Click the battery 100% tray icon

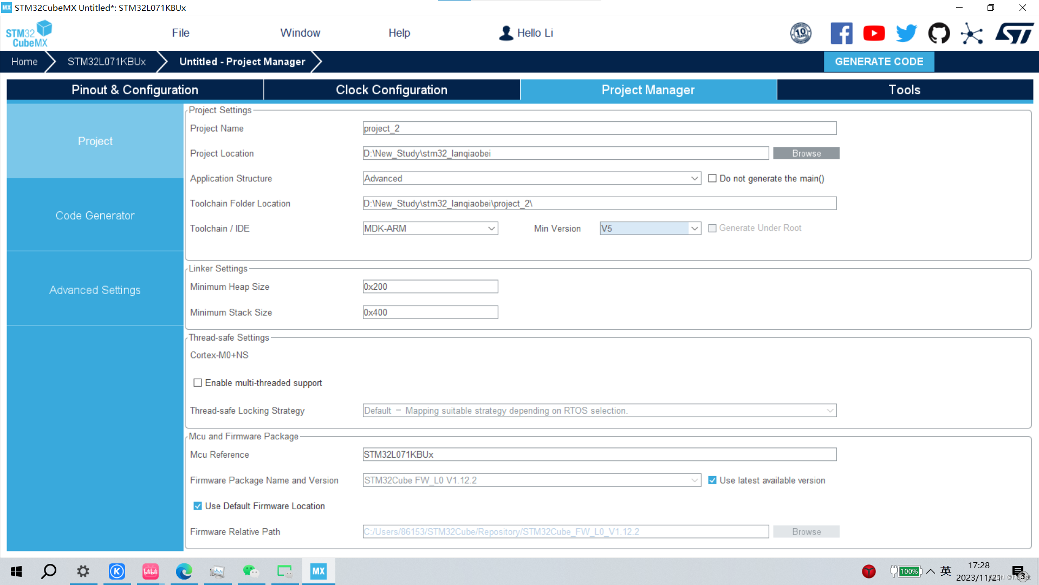coord(906,571)
